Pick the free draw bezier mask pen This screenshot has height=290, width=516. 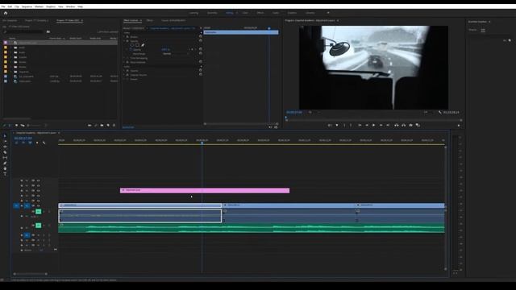coord(143,45)
